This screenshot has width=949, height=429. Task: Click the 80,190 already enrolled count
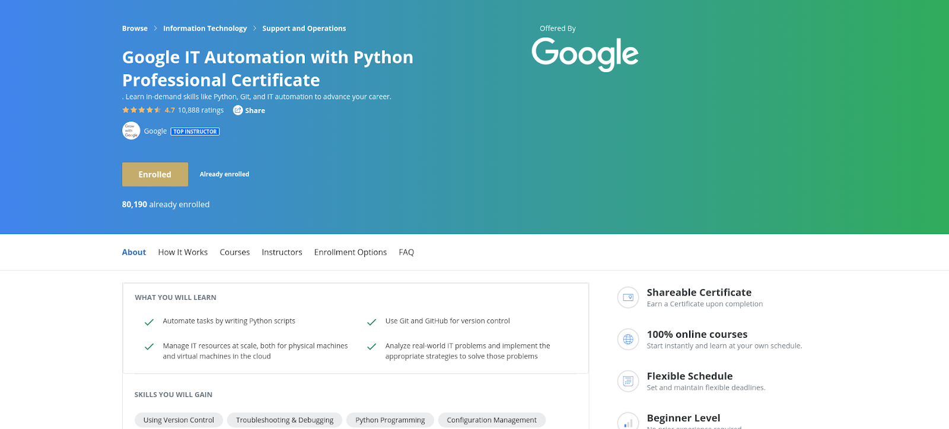click(166, 204)
